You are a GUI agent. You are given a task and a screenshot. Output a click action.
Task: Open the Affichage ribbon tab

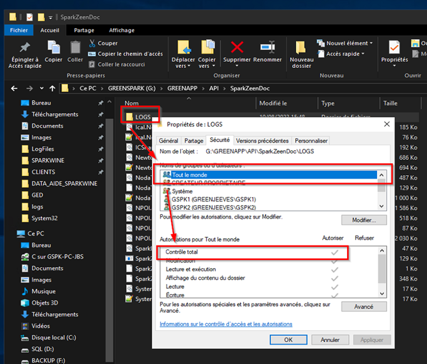coord(121,30)
